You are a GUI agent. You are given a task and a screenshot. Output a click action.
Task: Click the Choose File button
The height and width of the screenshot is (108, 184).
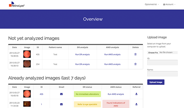tap(153, 53)
